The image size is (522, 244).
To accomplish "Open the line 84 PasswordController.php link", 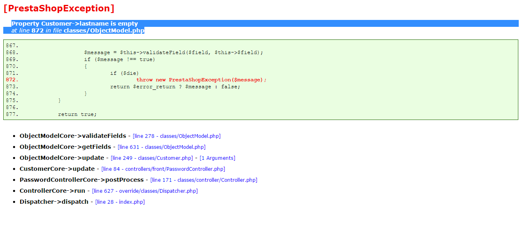I will point(163,169).
